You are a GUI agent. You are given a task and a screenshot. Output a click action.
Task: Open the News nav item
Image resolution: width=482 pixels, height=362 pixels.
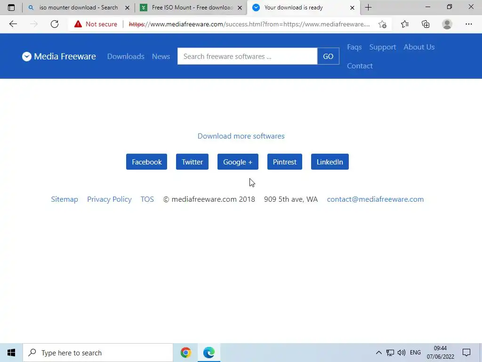pos(161,57)
